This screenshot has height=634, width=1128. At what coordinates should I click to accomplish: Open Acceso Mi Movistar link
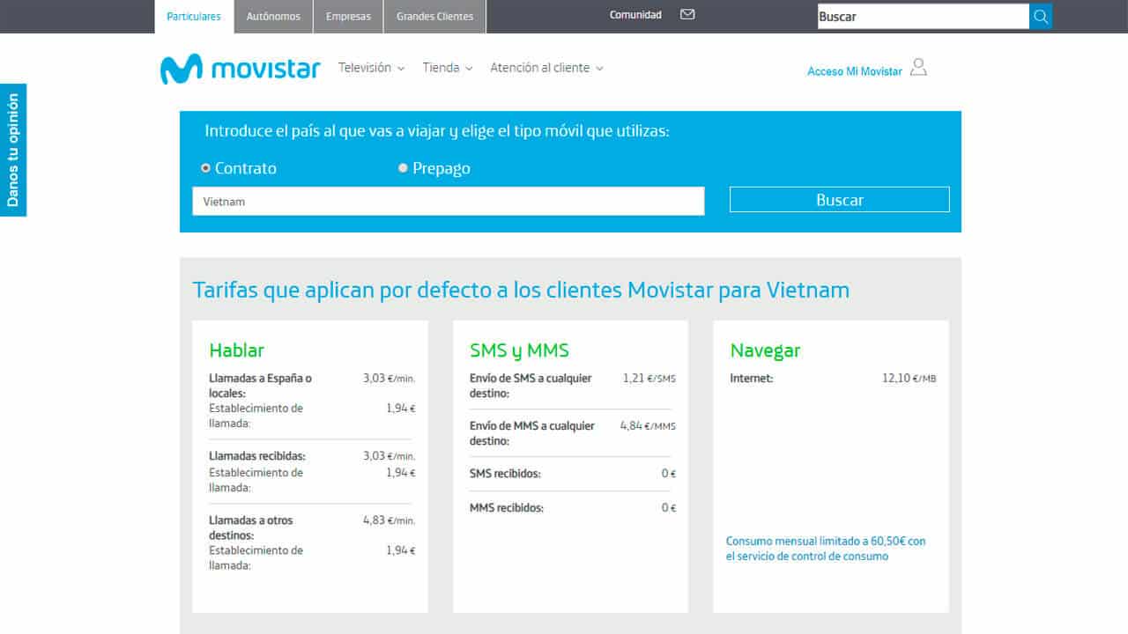tap(855, 71)
